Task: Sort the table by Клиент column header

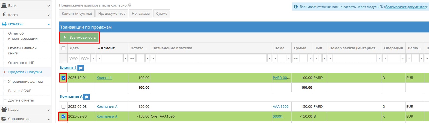Action: tap(108, 48)
